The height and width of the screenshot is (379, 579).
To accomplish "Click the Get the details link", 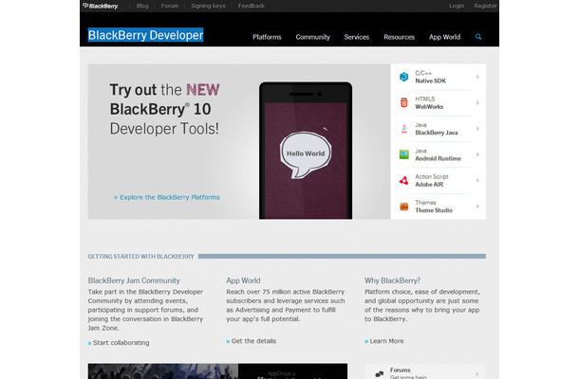I will (252, 341).
